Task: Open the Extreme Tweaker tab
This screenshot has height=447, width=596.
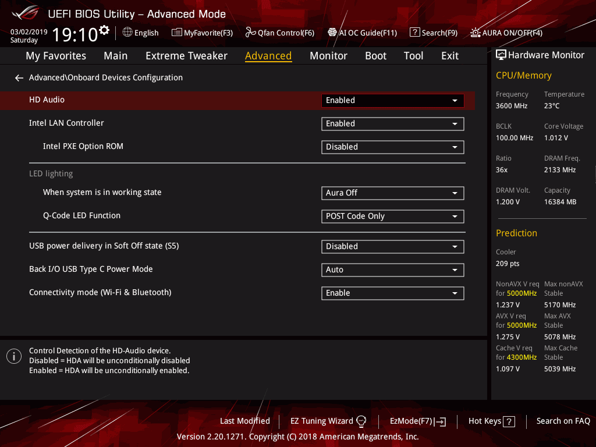Action: (187, 56)
